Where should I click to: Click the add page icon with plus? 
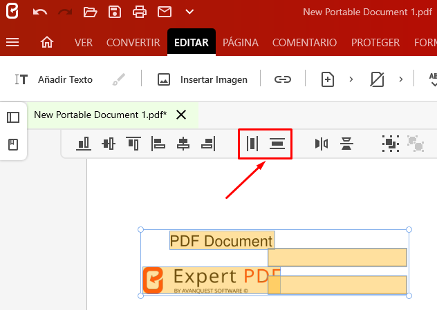(328, 79)
